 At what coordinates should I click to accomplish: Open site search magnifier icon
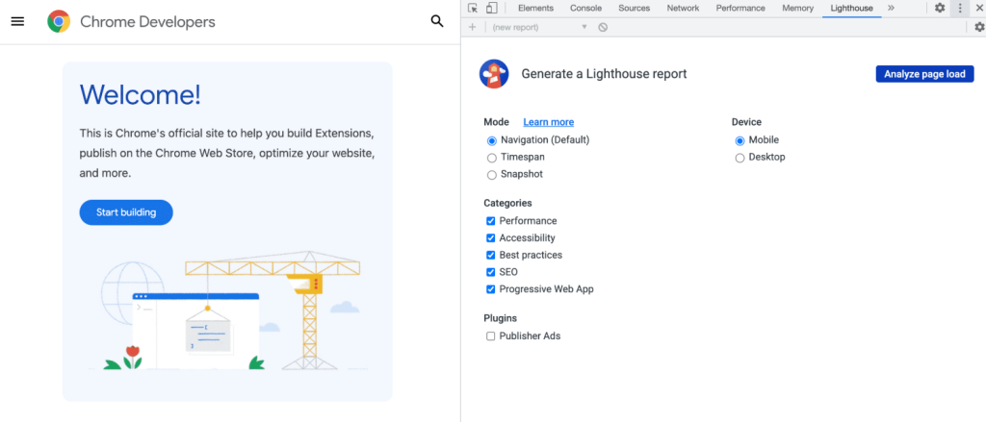click(437, 21)
